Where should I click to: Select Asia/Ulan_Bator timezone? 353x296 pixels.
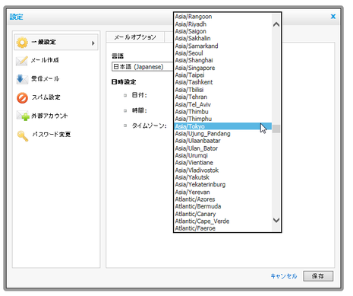coord(222,148)
